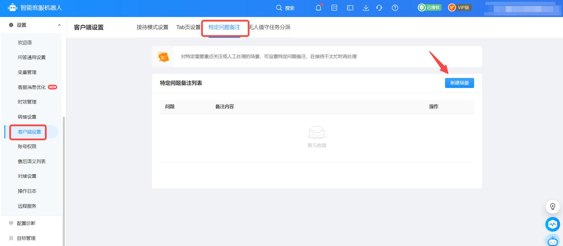Open the help question mark icon
The width and height of the screenshot is (563, 246).
tap(395, 8)
